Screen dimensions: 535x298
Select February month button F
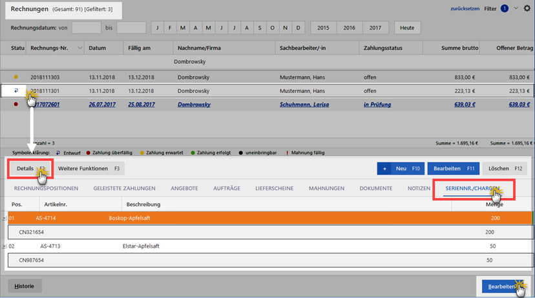click(170, 28)
